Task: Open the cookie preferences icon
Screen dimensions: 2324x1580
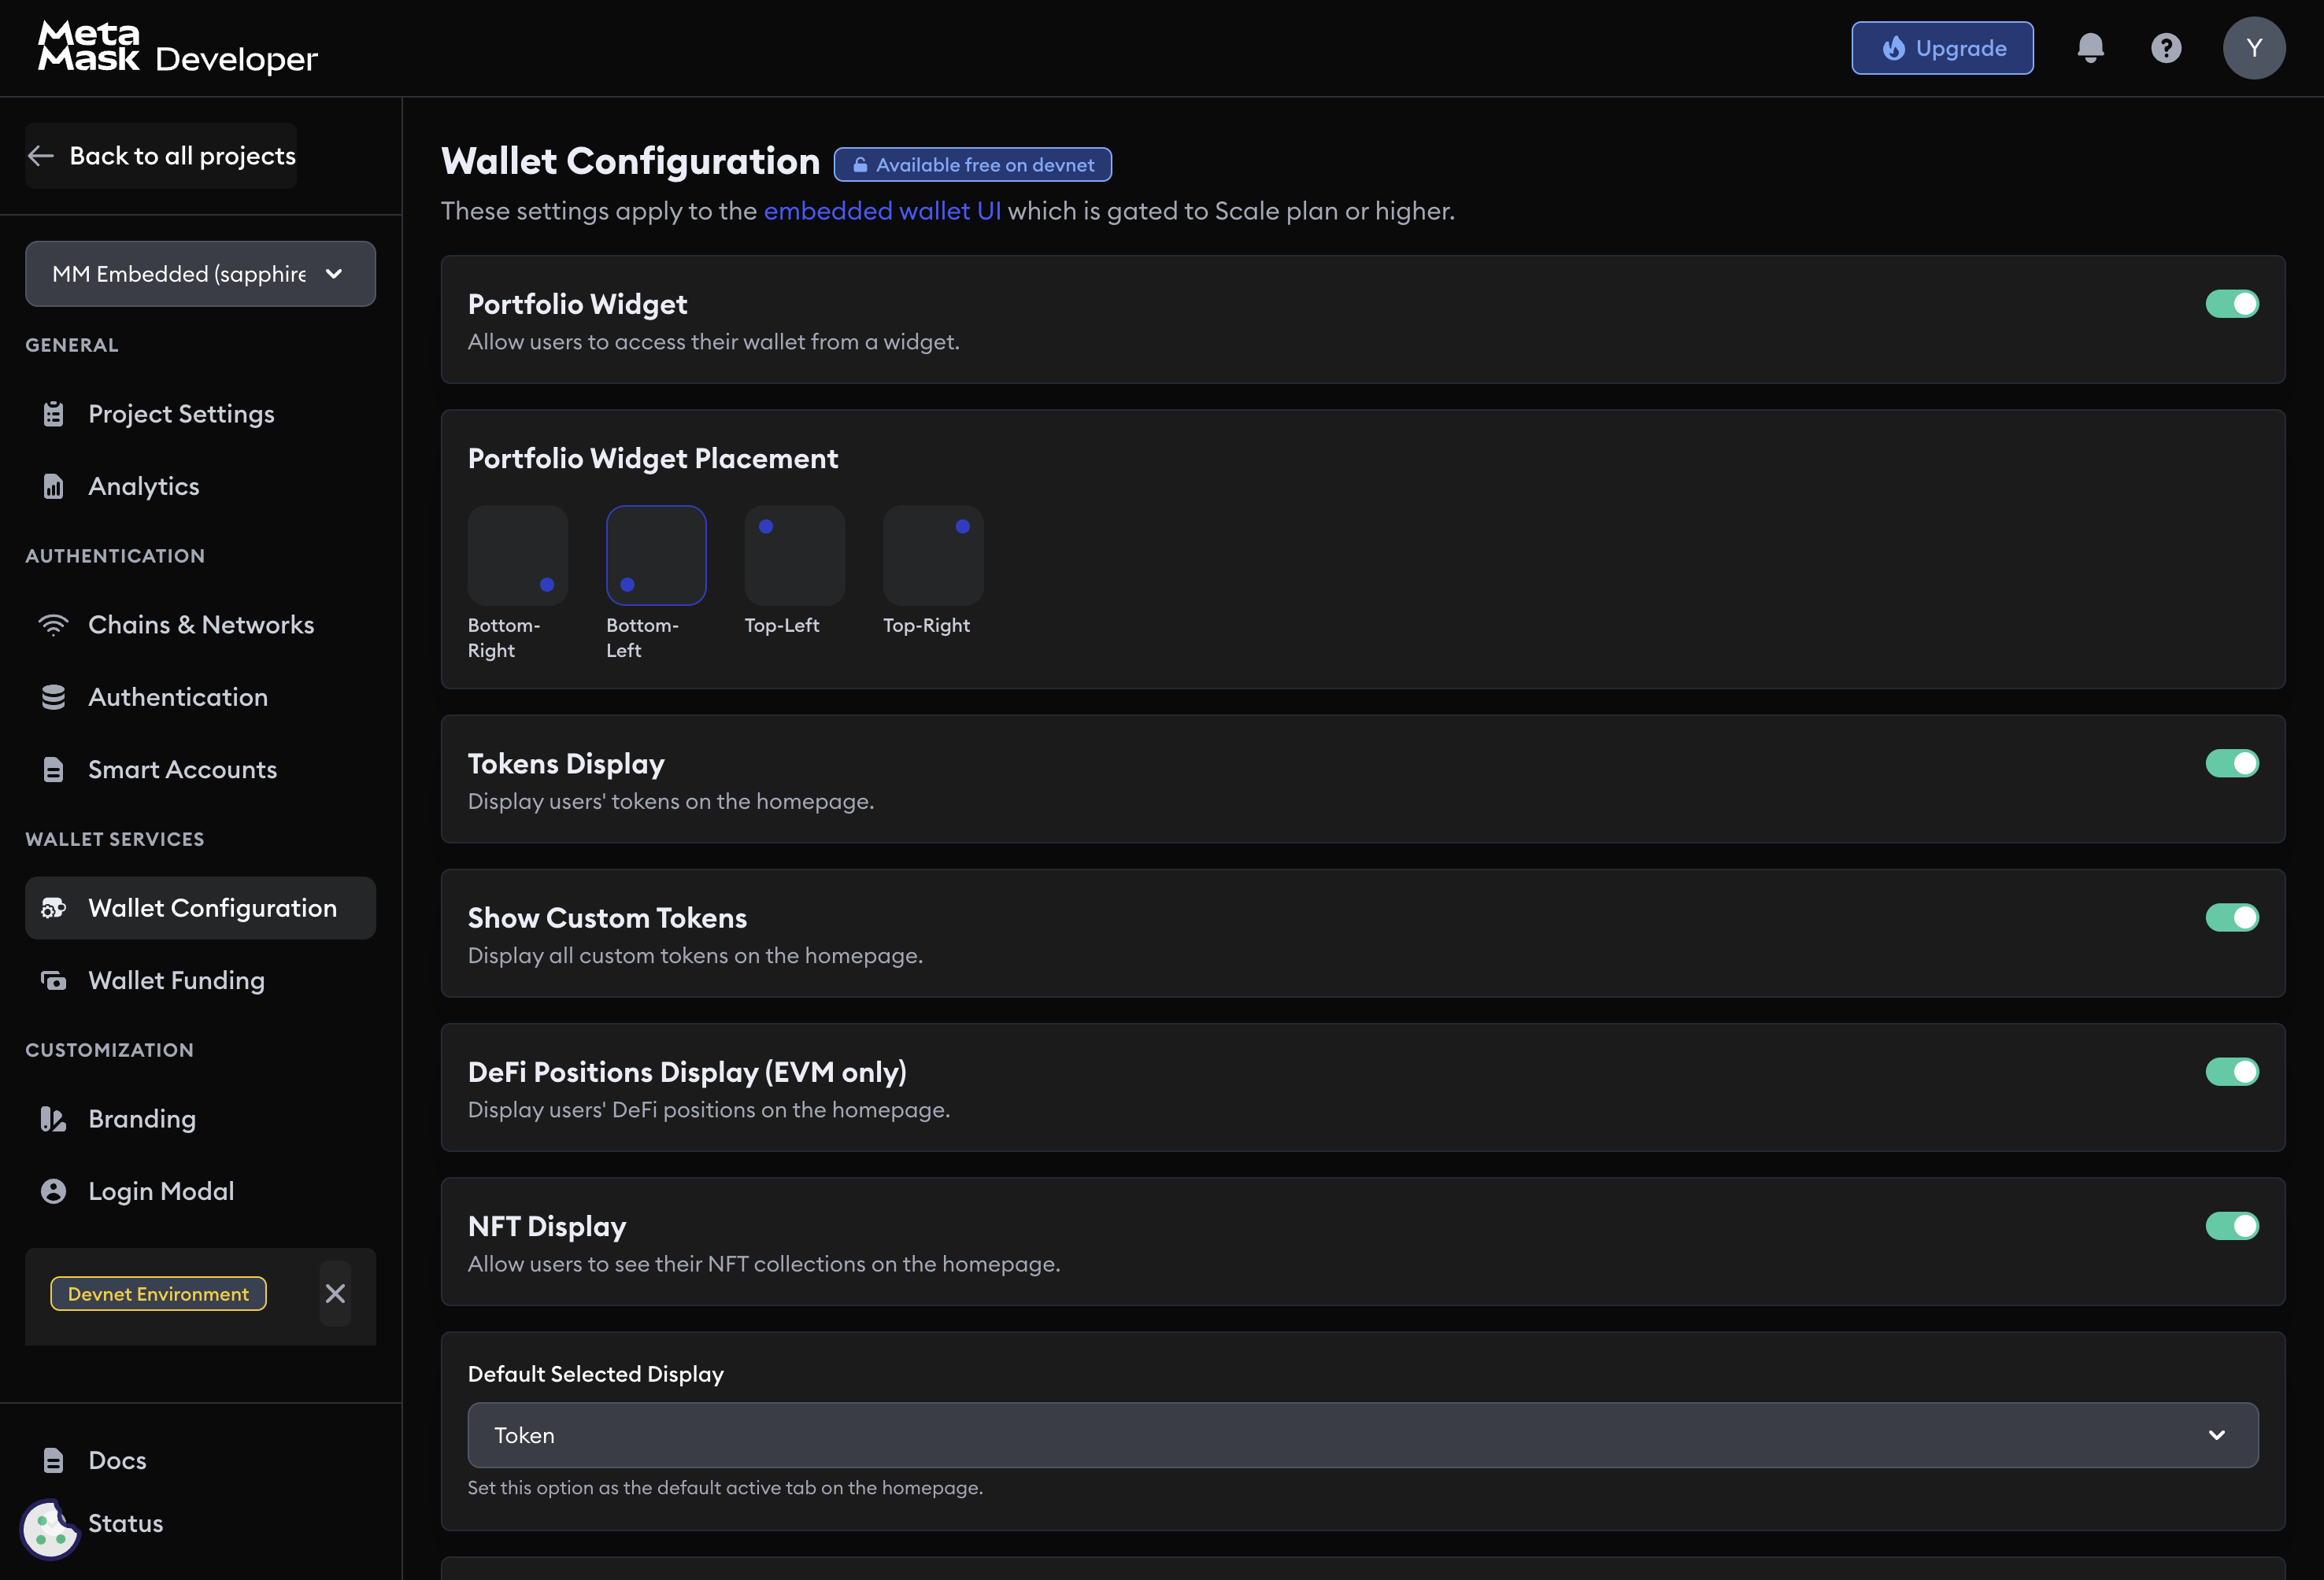Action: (x=50, y=1529)
